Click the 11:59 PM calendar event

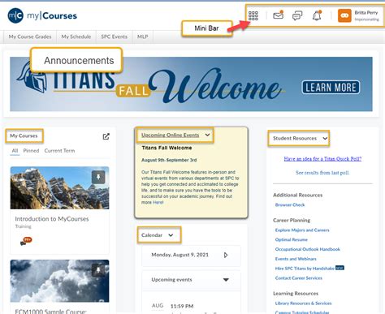click(x=182, y=306)
